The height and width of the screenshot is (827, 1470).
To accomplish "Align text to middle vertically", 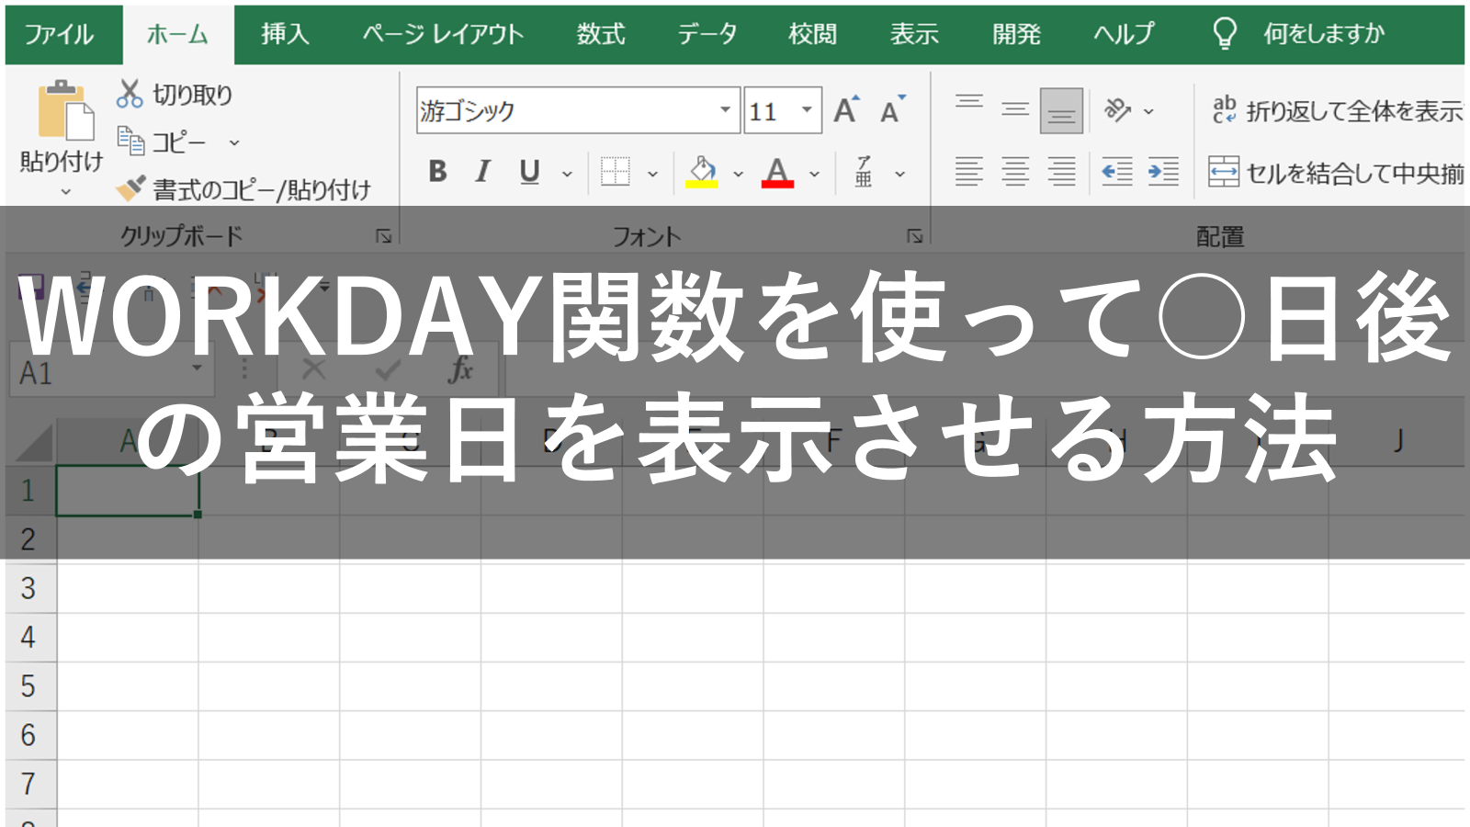I will (1015, 110).
